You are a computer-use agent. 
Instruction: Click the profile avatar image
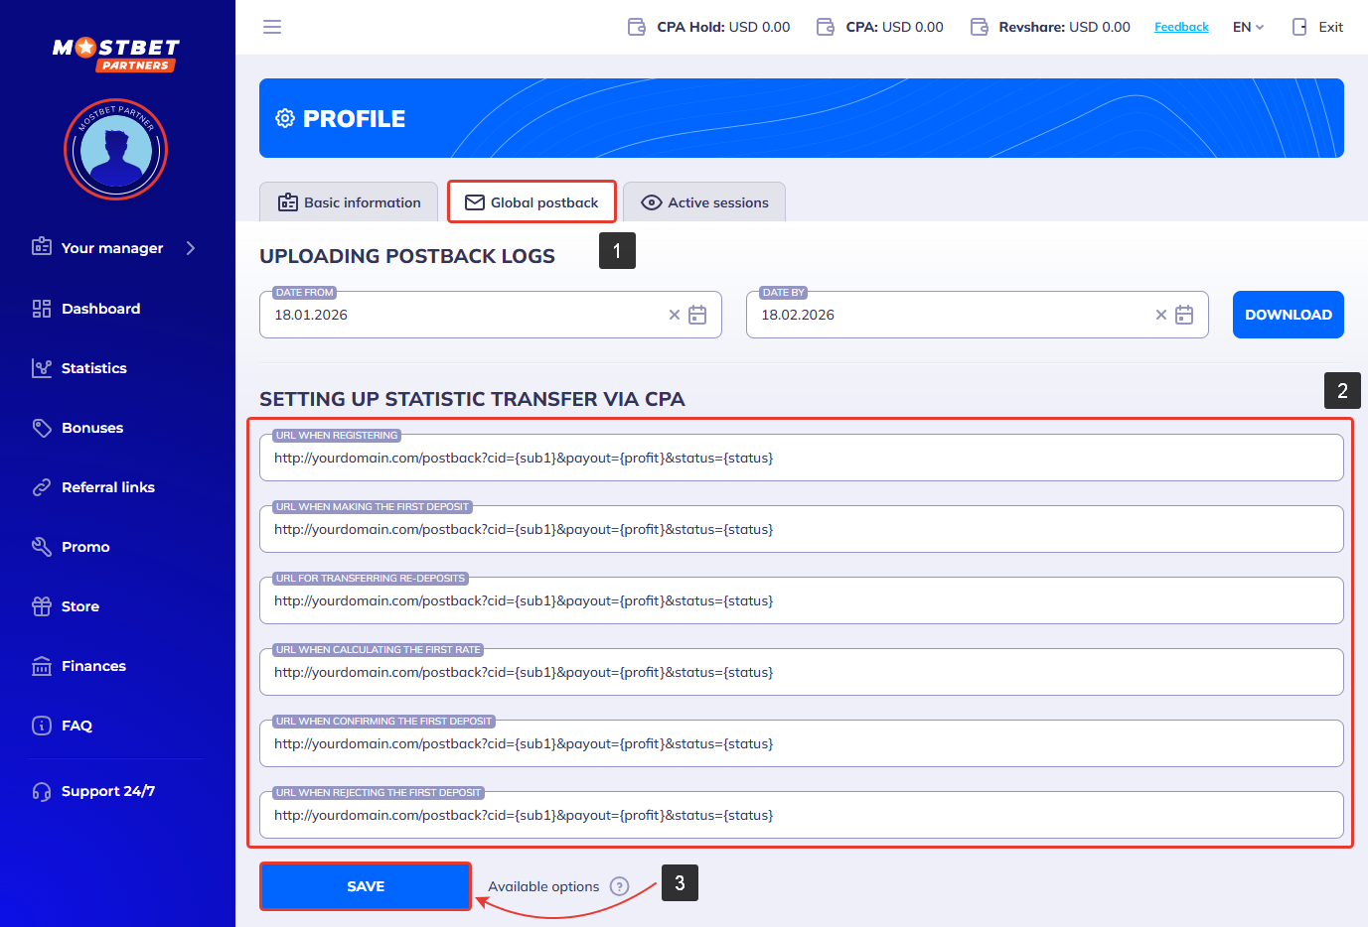tap(116, 150)
